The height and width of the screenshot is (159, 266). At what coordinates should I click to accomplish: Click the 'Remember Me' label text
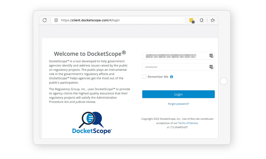tap(158, 77)
